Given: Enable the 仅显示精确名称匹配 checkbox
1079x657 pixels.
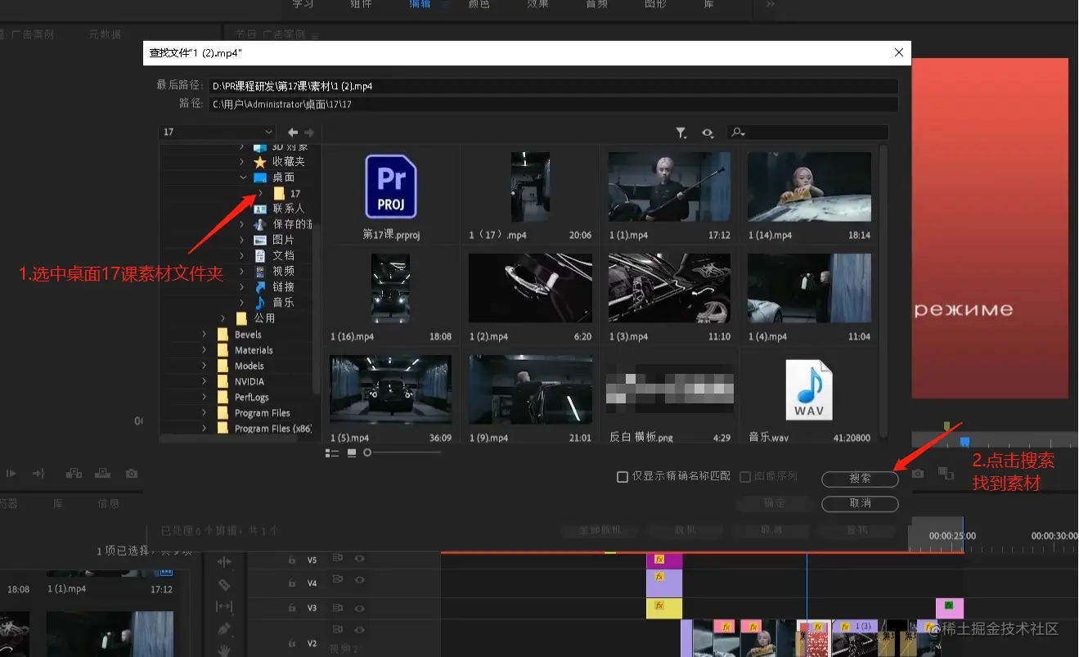Looking at the screenshot, I should tap(623, 476).
